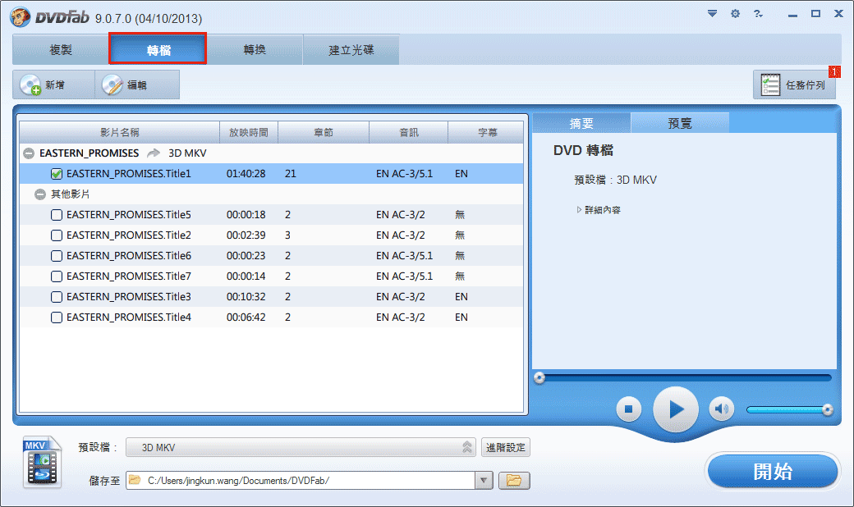
Task: Collapse the EASTERN_PROMISES disc group
Action: [x=29, y=153]
